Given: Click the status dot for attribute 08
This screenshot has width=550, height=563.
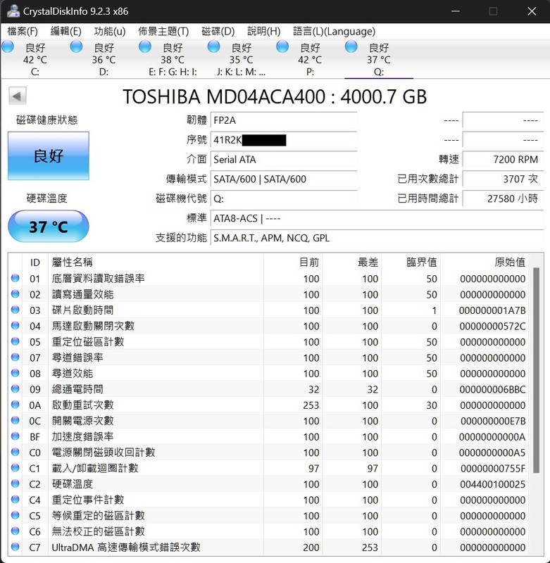Looking at the screenshot, I should (x=15, y=373).
